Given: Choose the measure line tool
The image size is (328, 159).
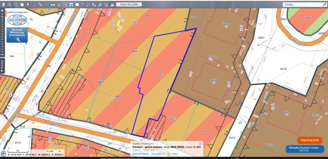Looking at the screenshot, I should click(x=40, y=4).
